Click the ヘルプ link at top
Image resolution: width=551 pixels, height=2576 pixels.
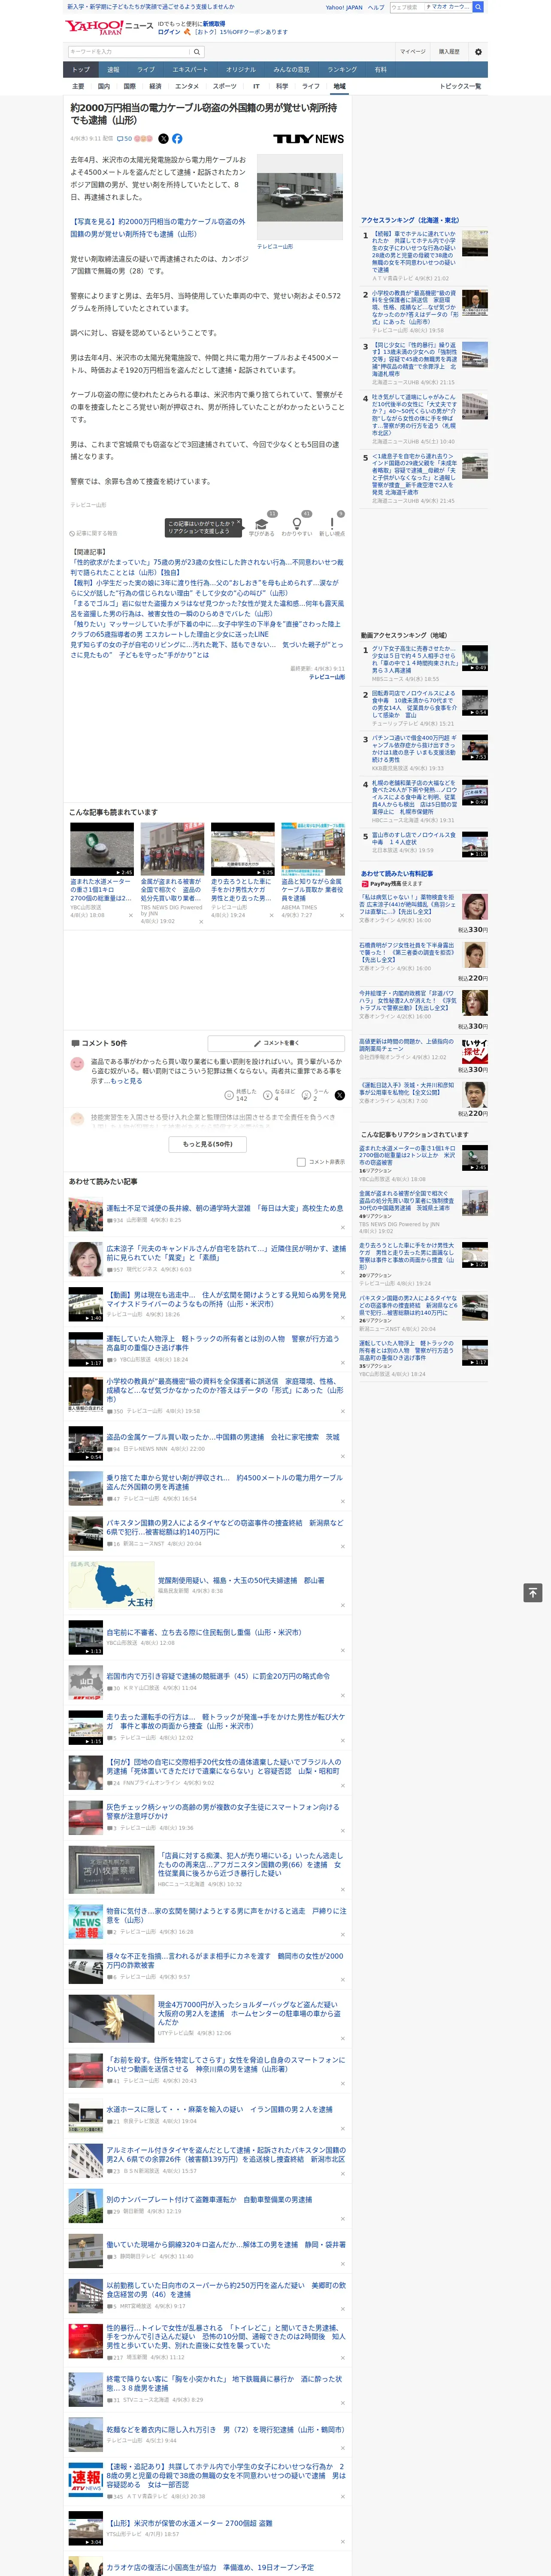coord(376,7)
